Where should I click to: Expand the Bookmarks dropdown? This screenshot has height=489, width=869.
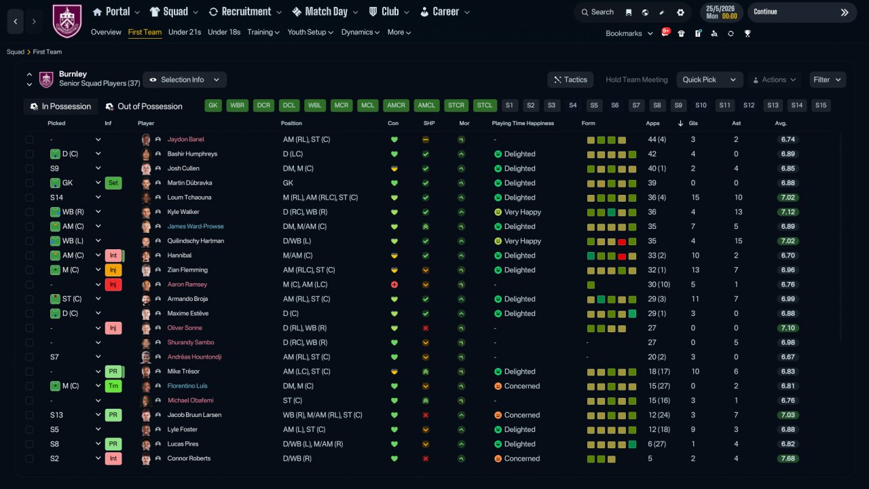(629, 33)
